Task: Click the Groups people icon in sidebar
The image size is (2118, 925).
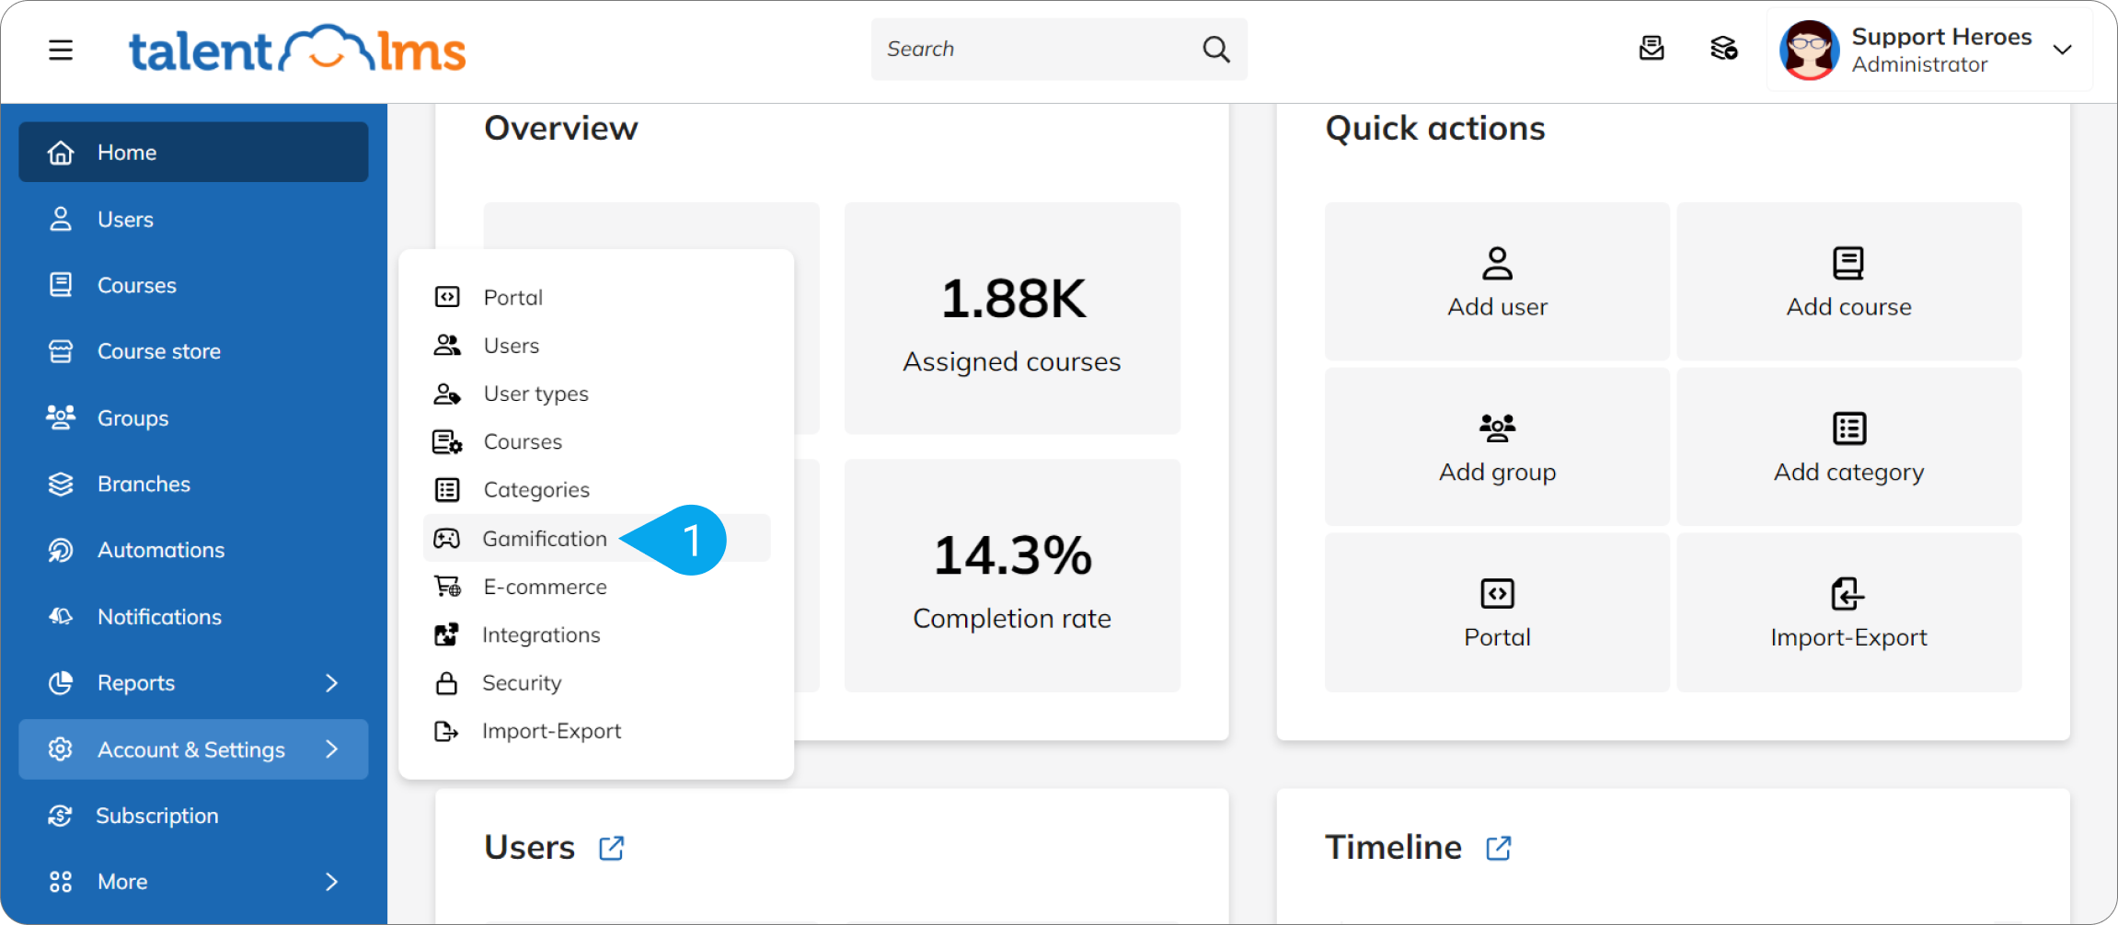Action: [61, 417]
